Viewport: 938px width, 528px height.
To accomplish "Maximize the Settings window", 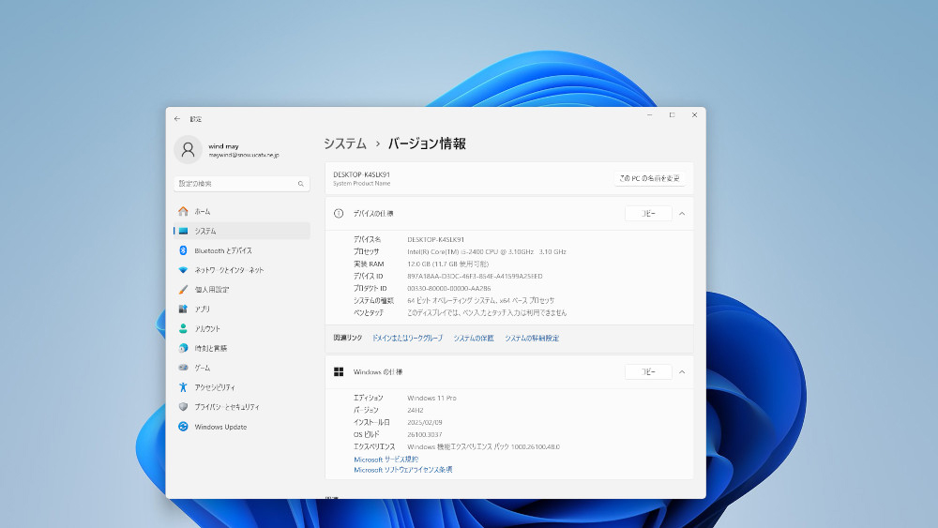I will coord(673,114).
